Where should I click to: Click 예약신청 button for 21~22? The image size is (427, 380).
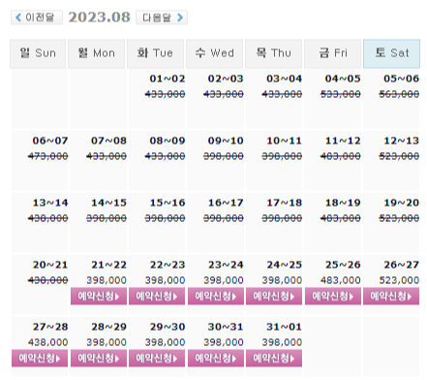[x=99, y=296]
